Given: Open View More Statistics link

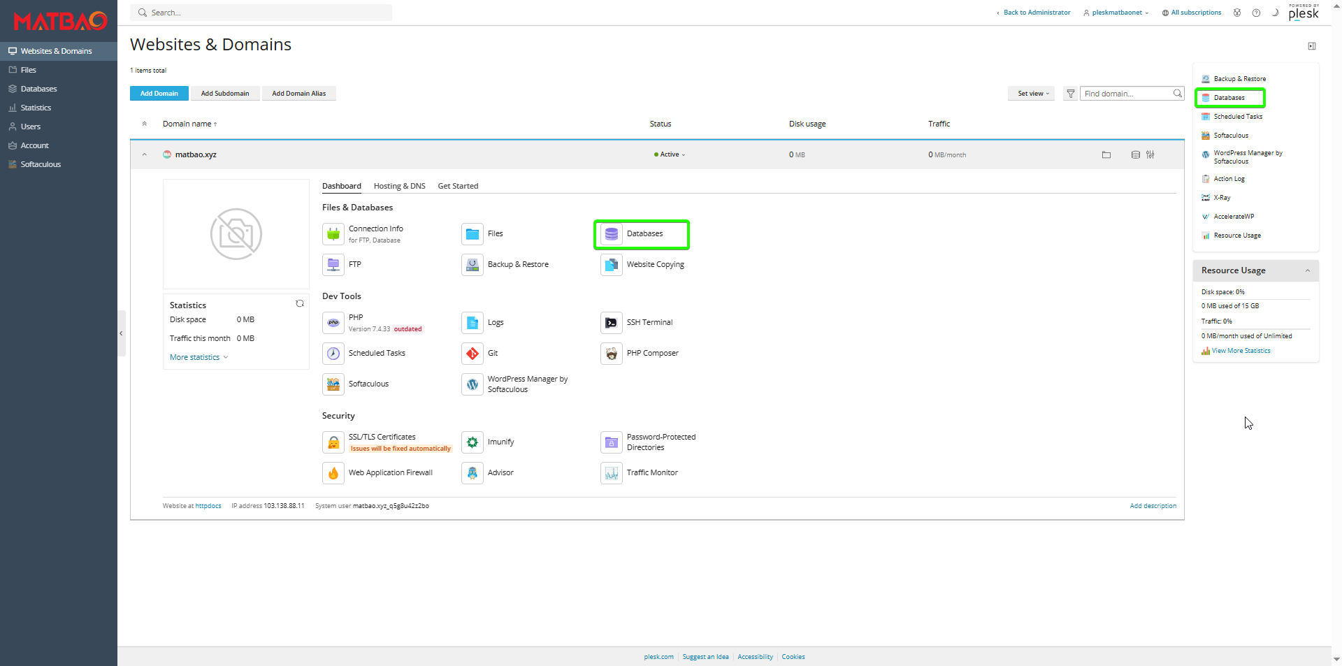Looking at the screenshot, I should coord(1241,351).
